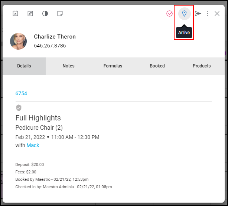The width and height of the screenshot is (228, 206).
Task: Click the cancel appointment calendar icon
Action: tap(16, 13)
